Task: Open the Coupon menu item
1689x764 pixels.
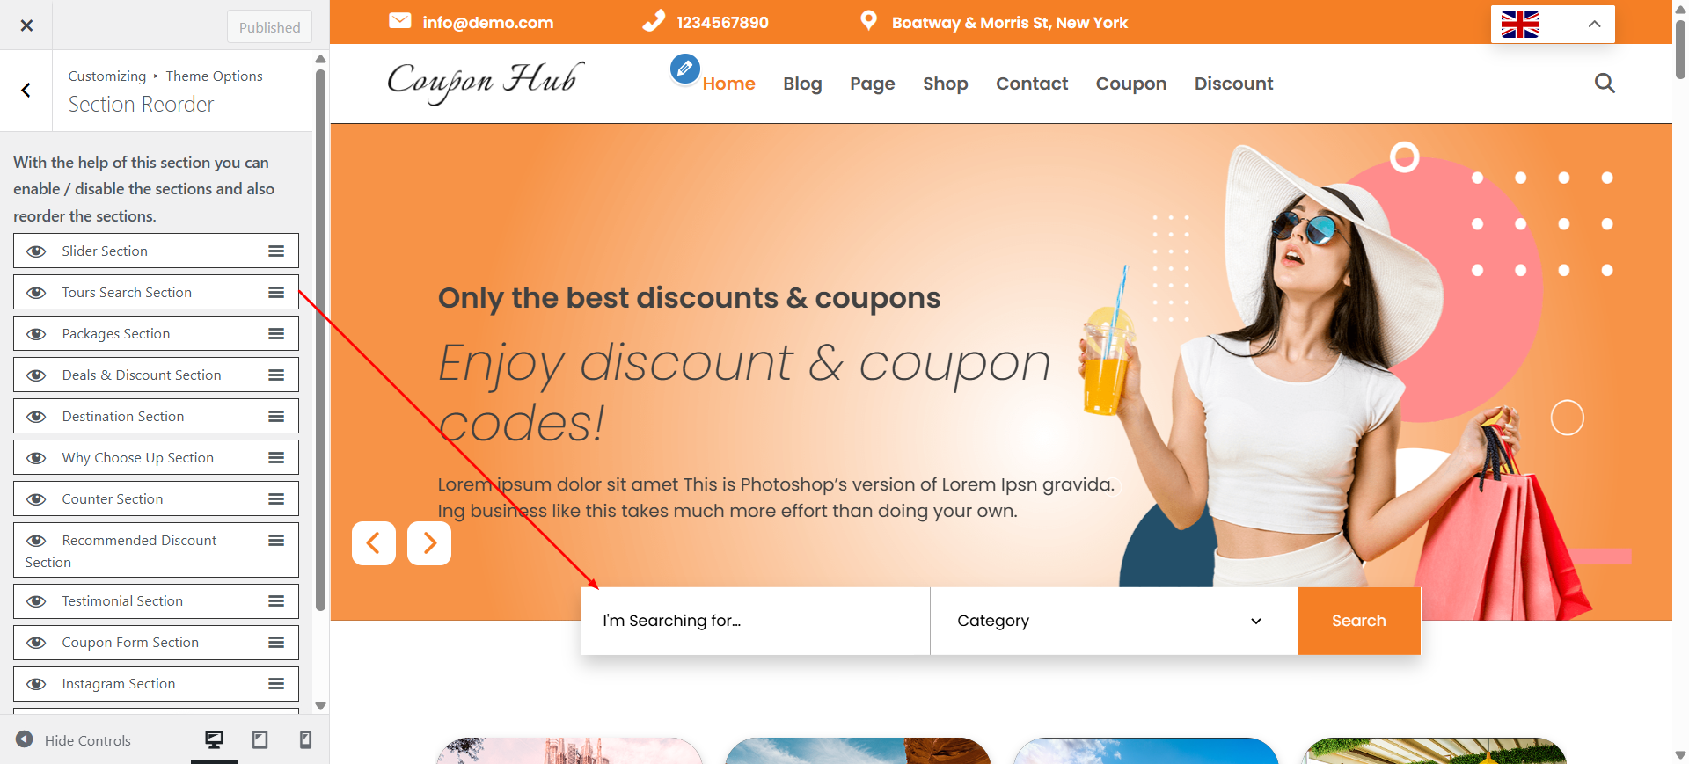Action: (x=1131, y=84)
